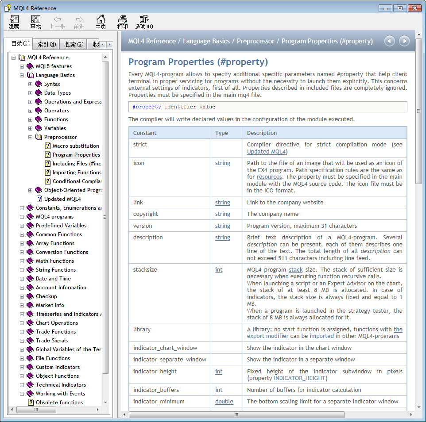Click the int type link for indicator_buffers
The image size is (426, 422).
click(219, 390)
